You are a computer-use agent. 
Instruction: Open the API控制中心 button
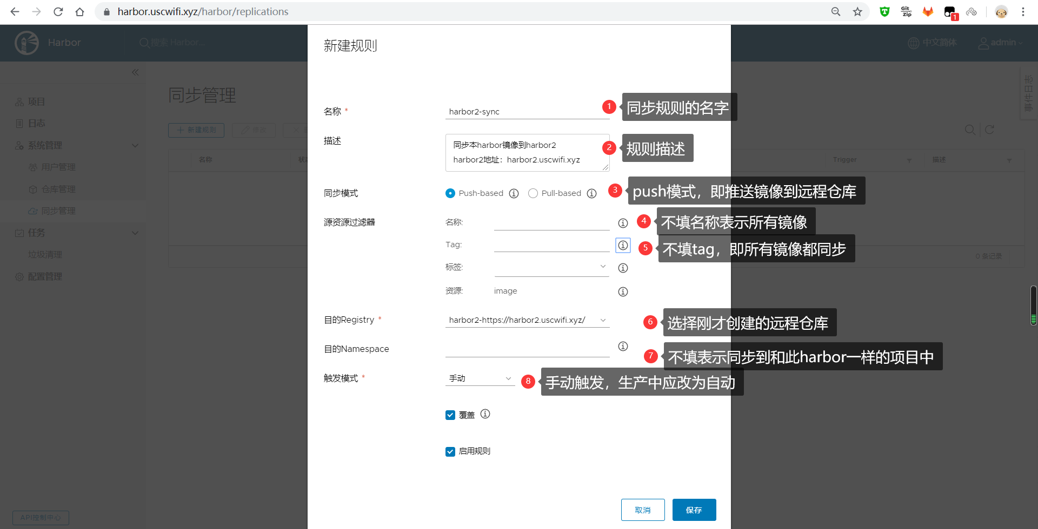pos(41,517)
